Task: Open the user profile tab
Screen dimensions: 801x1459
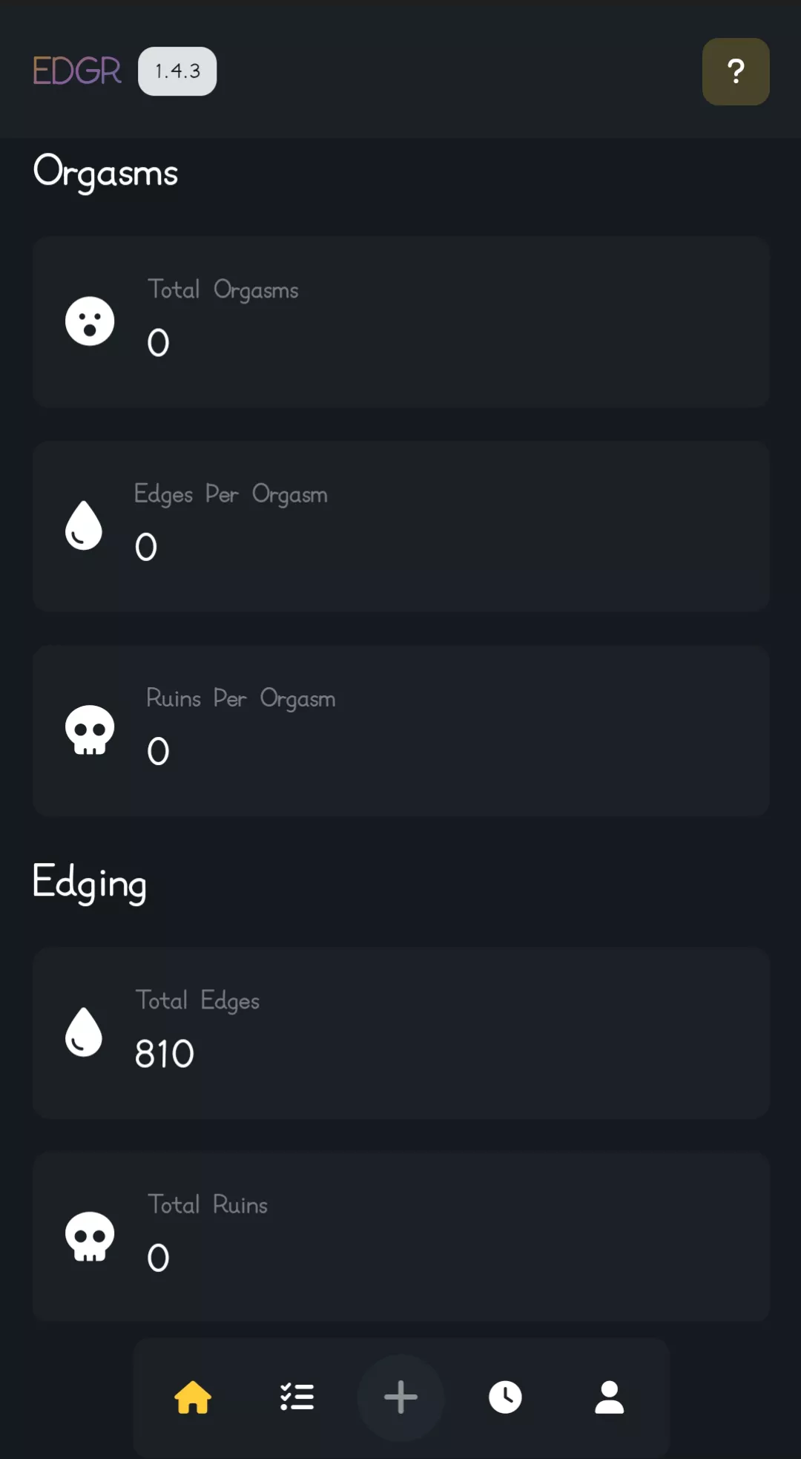Action: pos(609,1397)
